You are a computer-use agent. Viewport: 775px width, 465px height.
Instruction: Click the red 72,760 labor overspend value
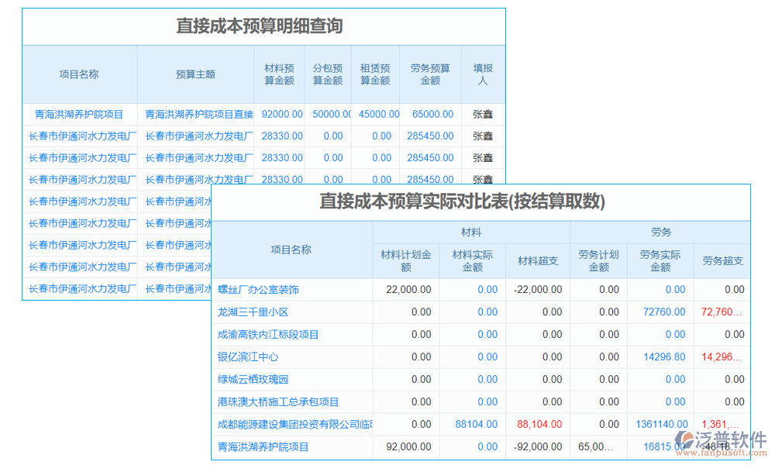pyautogui.click(x=722, y=312)
